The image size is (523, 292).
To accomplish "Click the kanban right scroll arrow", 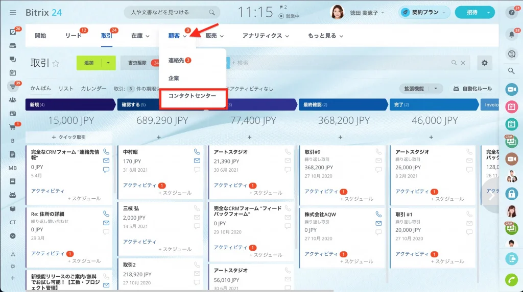I will coord(491,196).
